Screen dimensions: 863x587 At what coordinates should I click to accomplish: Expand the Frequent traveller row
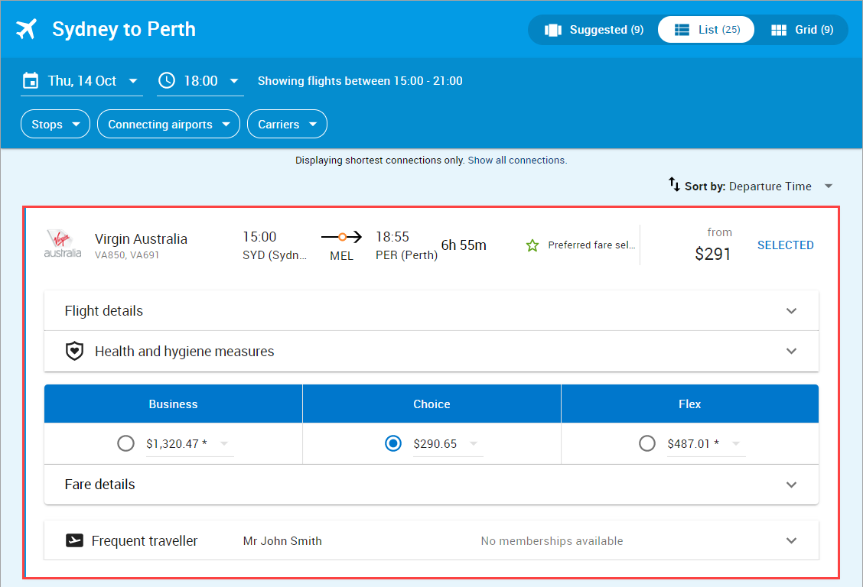(431, 540)
